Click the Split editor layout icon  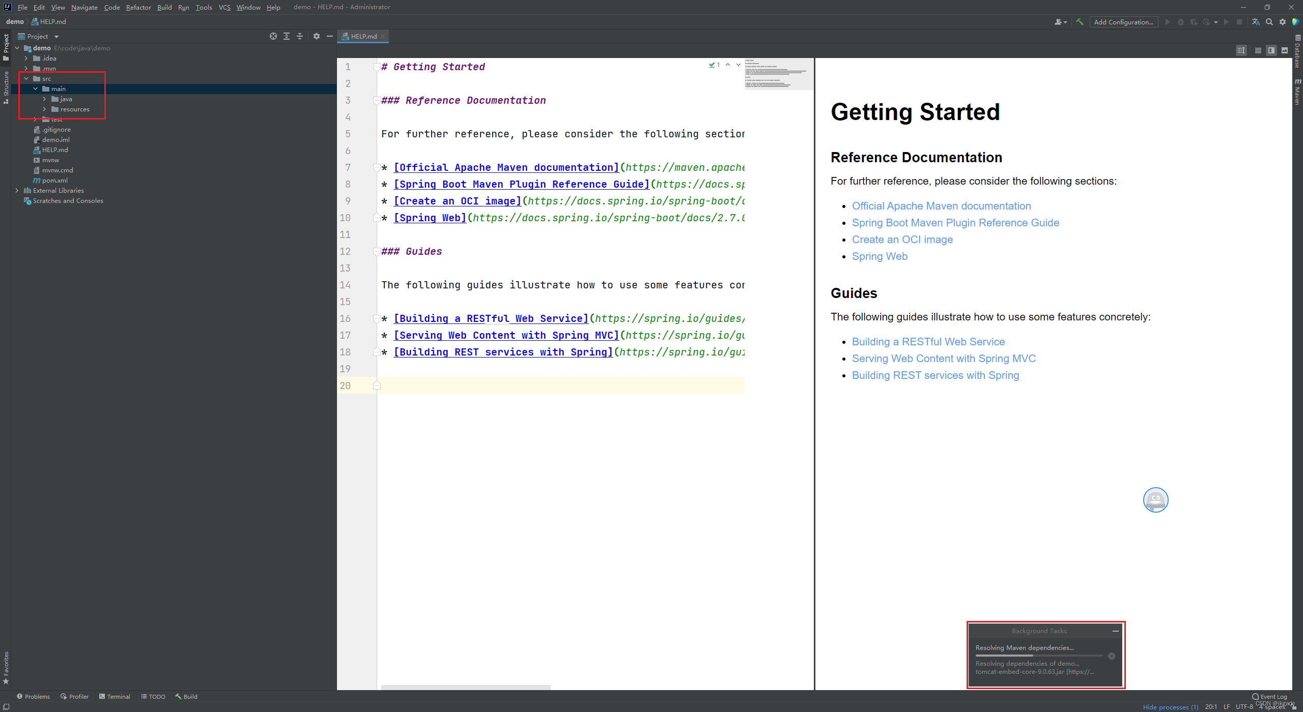(x=1270, y=51)
